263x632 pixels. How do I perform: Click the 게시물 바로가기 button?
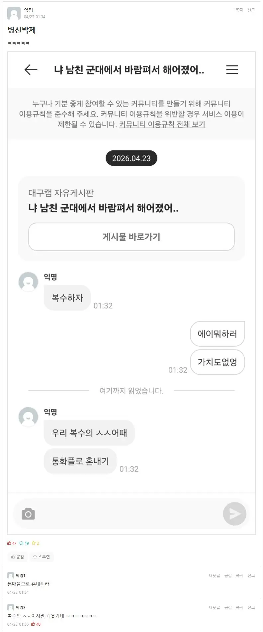click(x=131, y=237)
